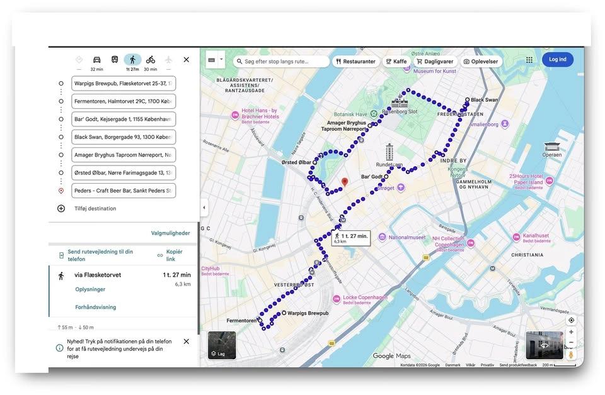Viewport: 605px width, 395px height.
Task: Open Lag map layers thumbnail
Action: (x=222, y=345)
